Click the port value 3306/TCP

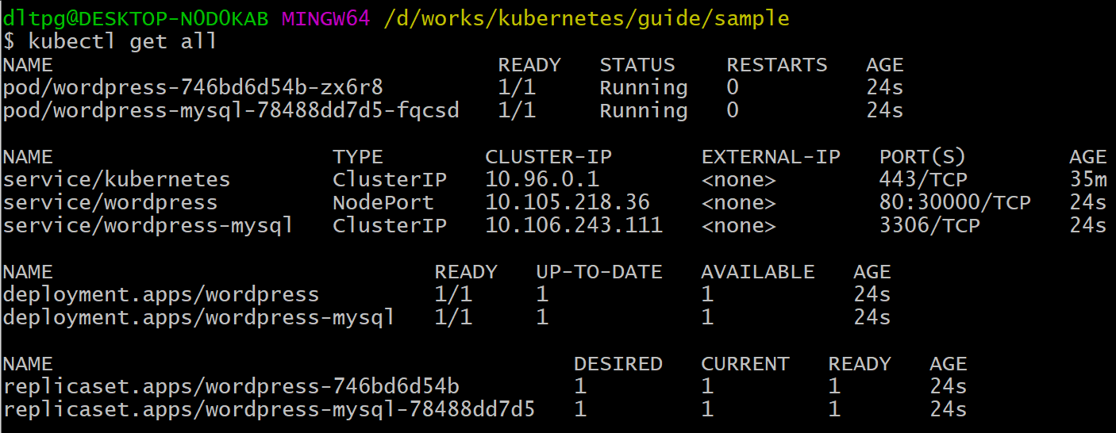[x=929, y=225]
